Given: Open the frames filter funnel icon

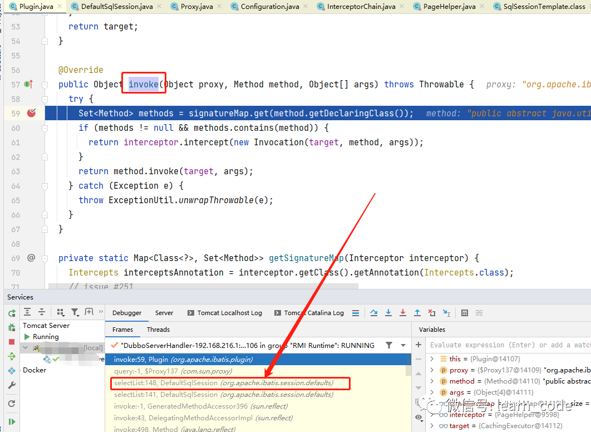Looking at the screenshot, I should [x=389, y=345].
